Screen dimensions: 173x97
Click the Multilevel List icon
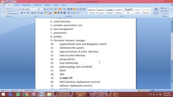point(65,9)
